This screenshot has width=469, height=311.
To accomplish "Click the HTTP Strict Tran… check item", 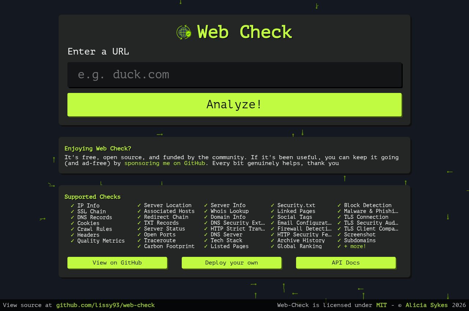I will click(238, 229).
